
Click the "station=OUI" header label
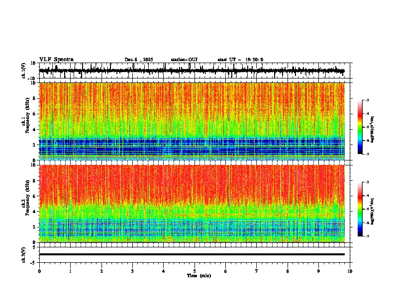tap(184, 60)
